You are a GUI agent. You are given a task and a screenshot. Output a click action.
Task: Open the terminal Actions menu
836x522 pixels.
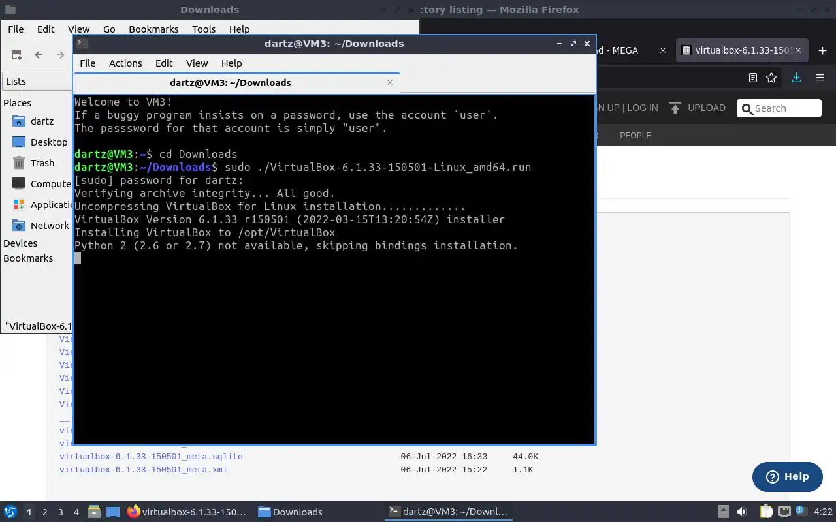coord(125,63)
